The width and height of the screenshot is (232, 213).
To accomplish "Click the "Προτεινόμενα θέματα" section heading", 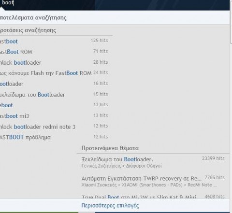I will pyautogui.click(x=110, y=148).
